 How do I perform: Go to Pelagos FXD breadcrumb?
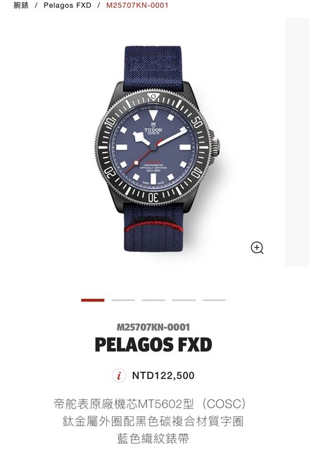[68, 5]
